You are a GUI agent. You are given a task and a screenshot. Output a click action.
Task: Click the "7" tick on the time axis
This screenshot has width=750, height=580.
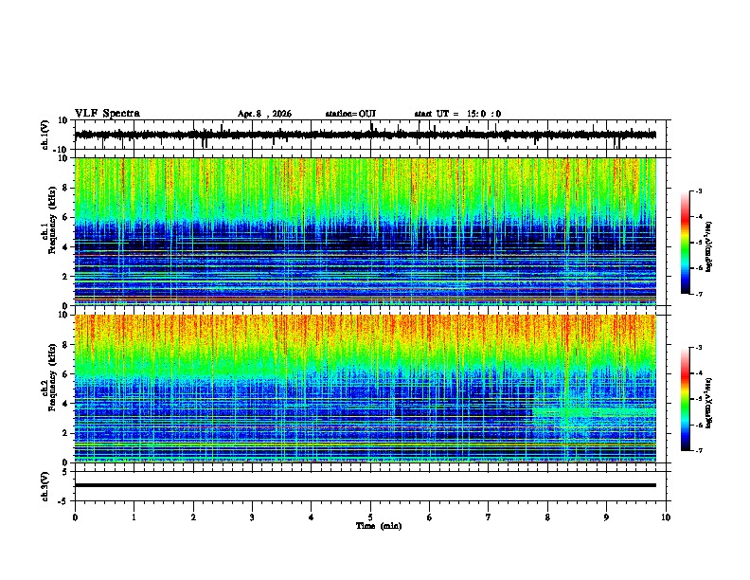(489, 517)
